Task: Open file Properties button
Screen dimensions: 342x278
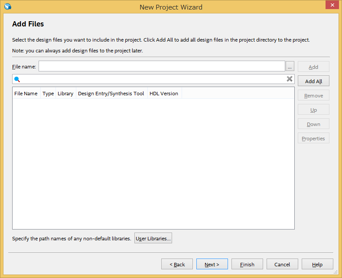Action: point(313,138)
